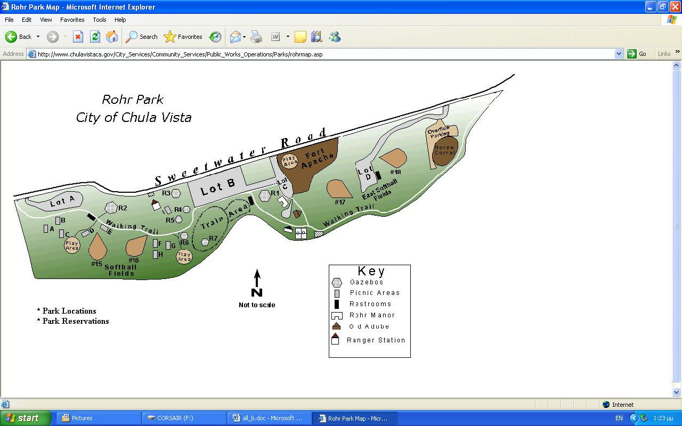Click the Rohr Manor icon in Key
This screenshot has height=426, width=682.
coord(337,316)
